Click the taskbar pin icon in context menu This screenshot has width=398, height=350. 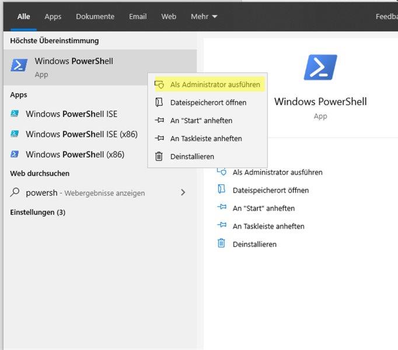pyautogui.click(x=159, y=138)
